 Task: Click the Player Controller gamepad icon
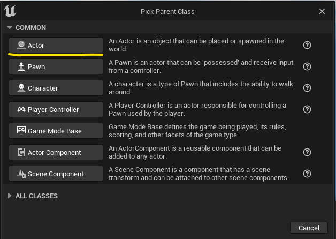click(x=21, y=109)
